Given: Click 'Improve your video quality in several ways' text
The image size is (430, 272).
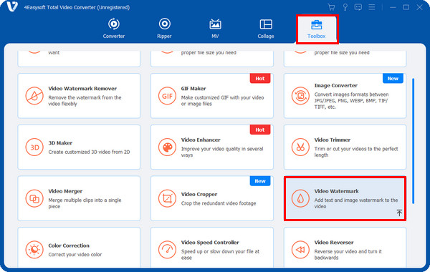Looking at the screenshot, I should [x=222, y=152].
